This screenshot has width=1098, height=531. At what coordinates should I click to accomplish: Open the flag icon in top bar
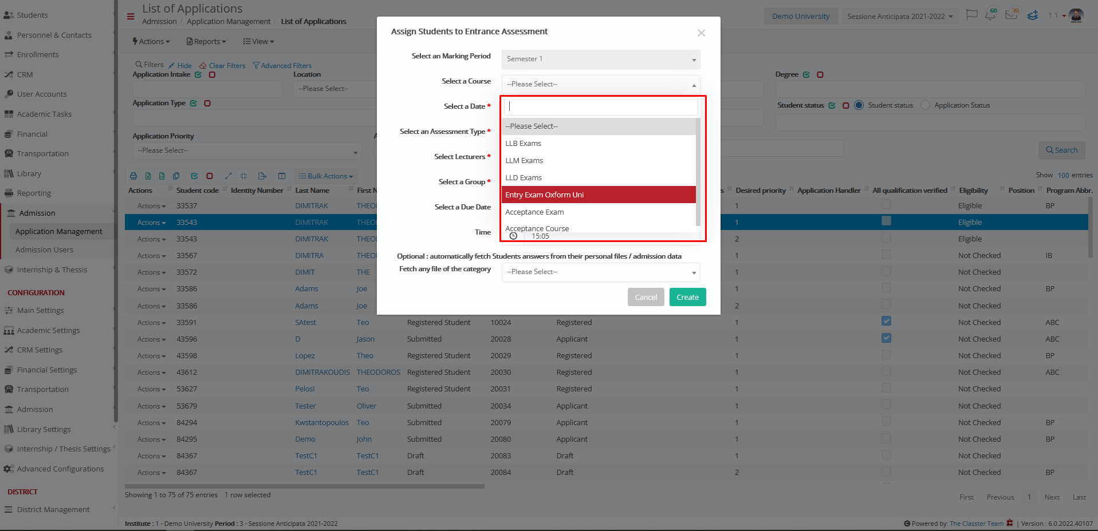click(x=971, y=15)
